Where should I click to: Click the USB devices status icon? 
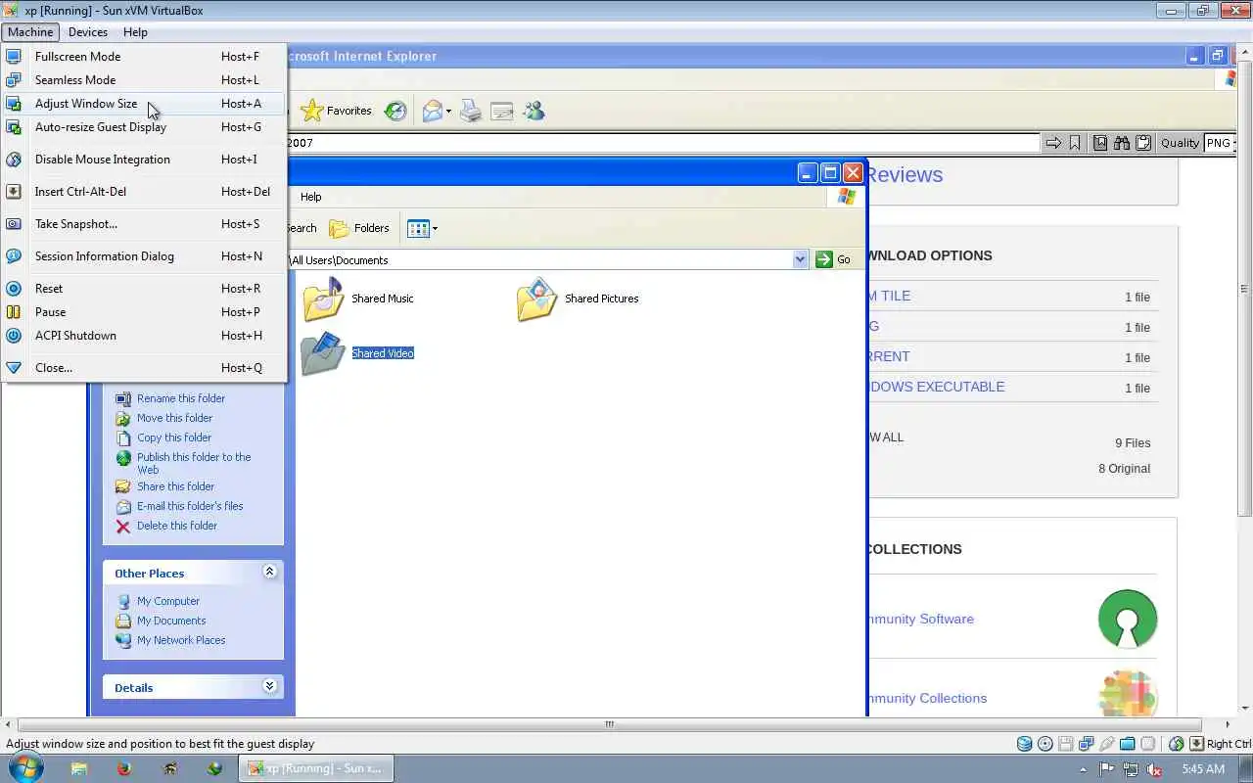point(1107,744)
